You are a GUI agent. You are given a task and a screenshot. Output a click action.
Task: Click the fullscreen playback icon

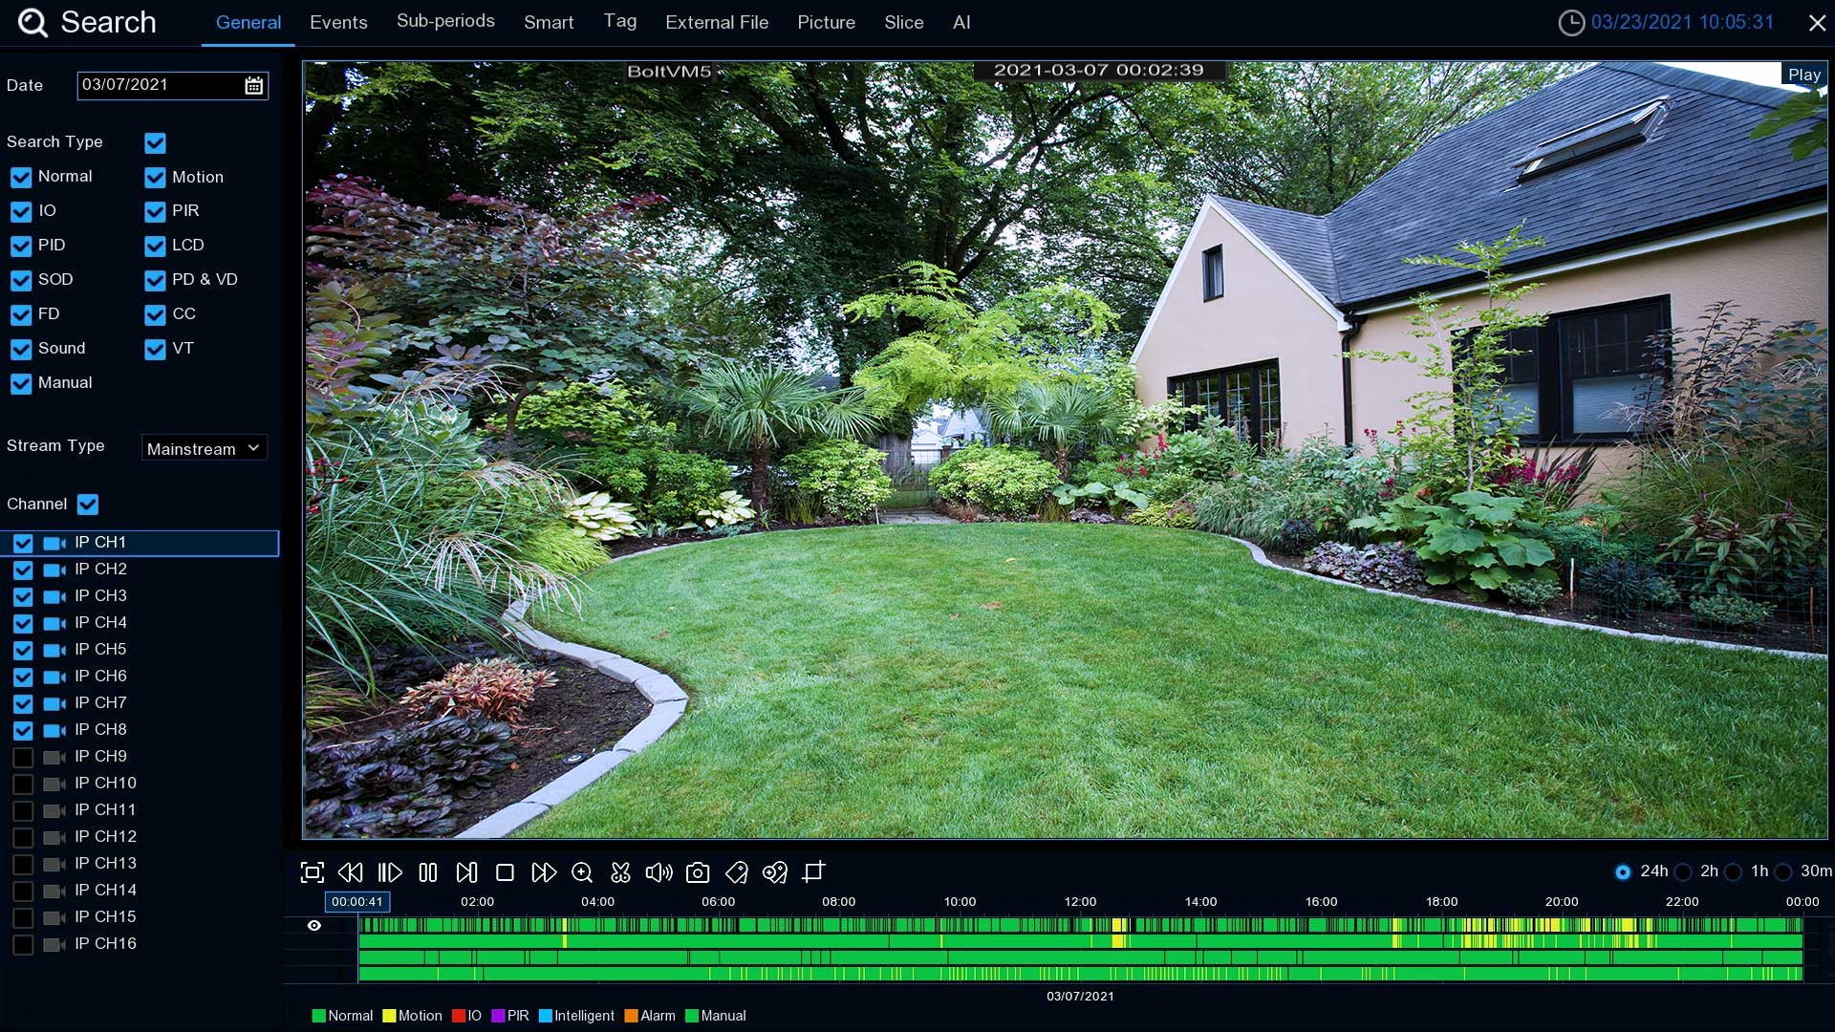312,872
